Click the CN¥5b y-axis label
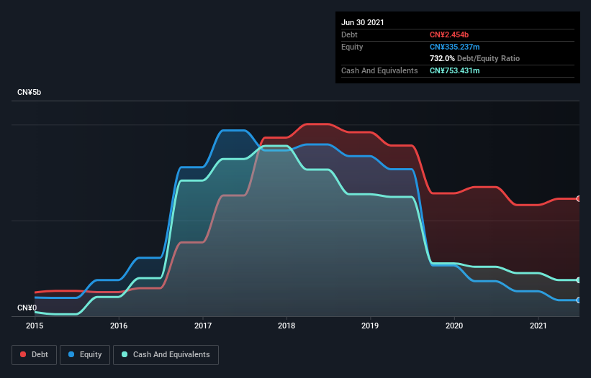 (29, 92)
